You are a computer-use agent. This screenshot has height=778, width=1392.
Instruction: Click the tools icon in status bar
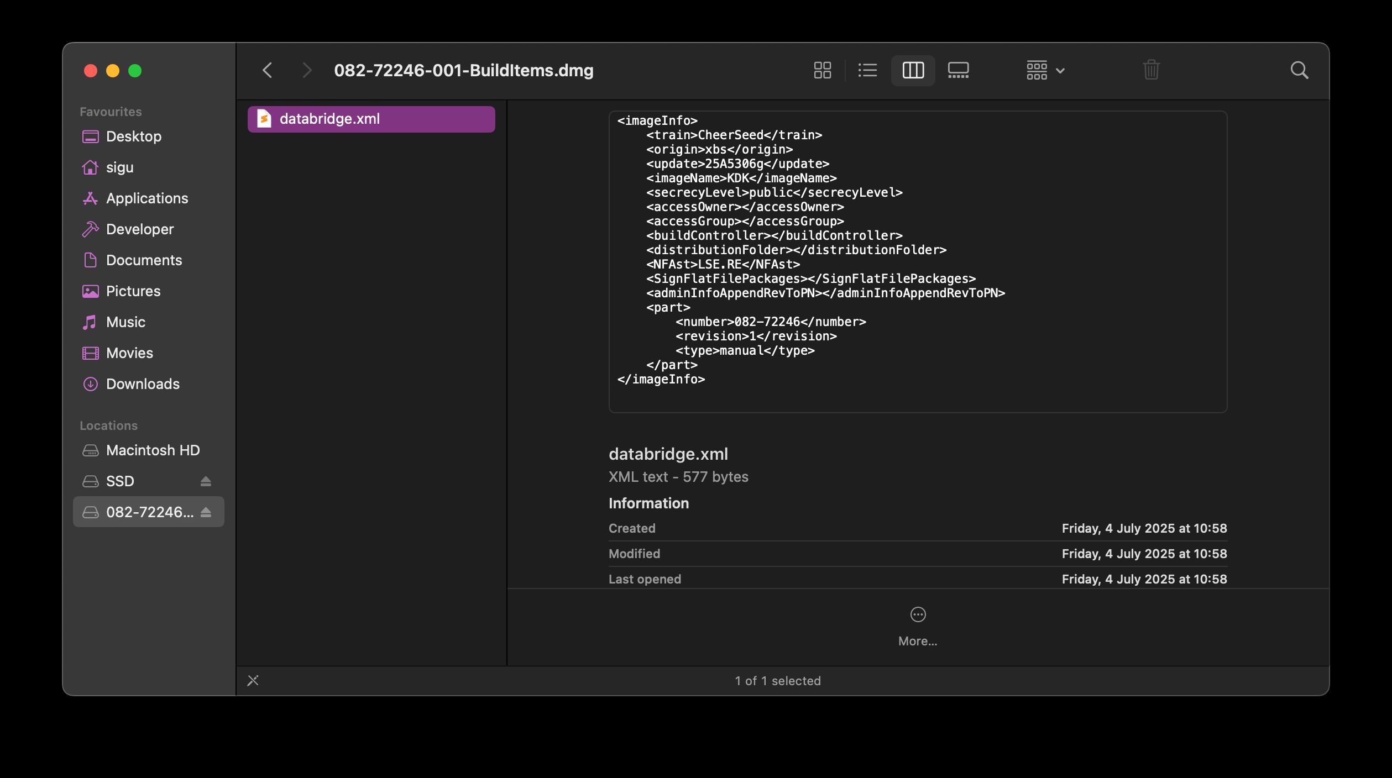[x=253, y=680]
